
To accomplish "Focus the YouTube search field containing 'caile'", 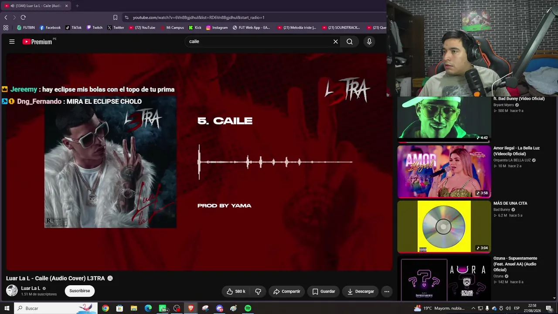I will 259,41.
